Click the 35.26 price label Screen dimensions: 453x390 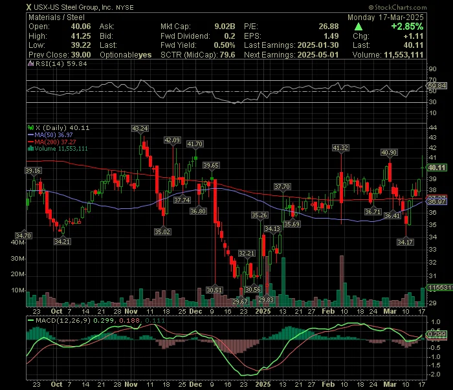[x=260, y=215]
